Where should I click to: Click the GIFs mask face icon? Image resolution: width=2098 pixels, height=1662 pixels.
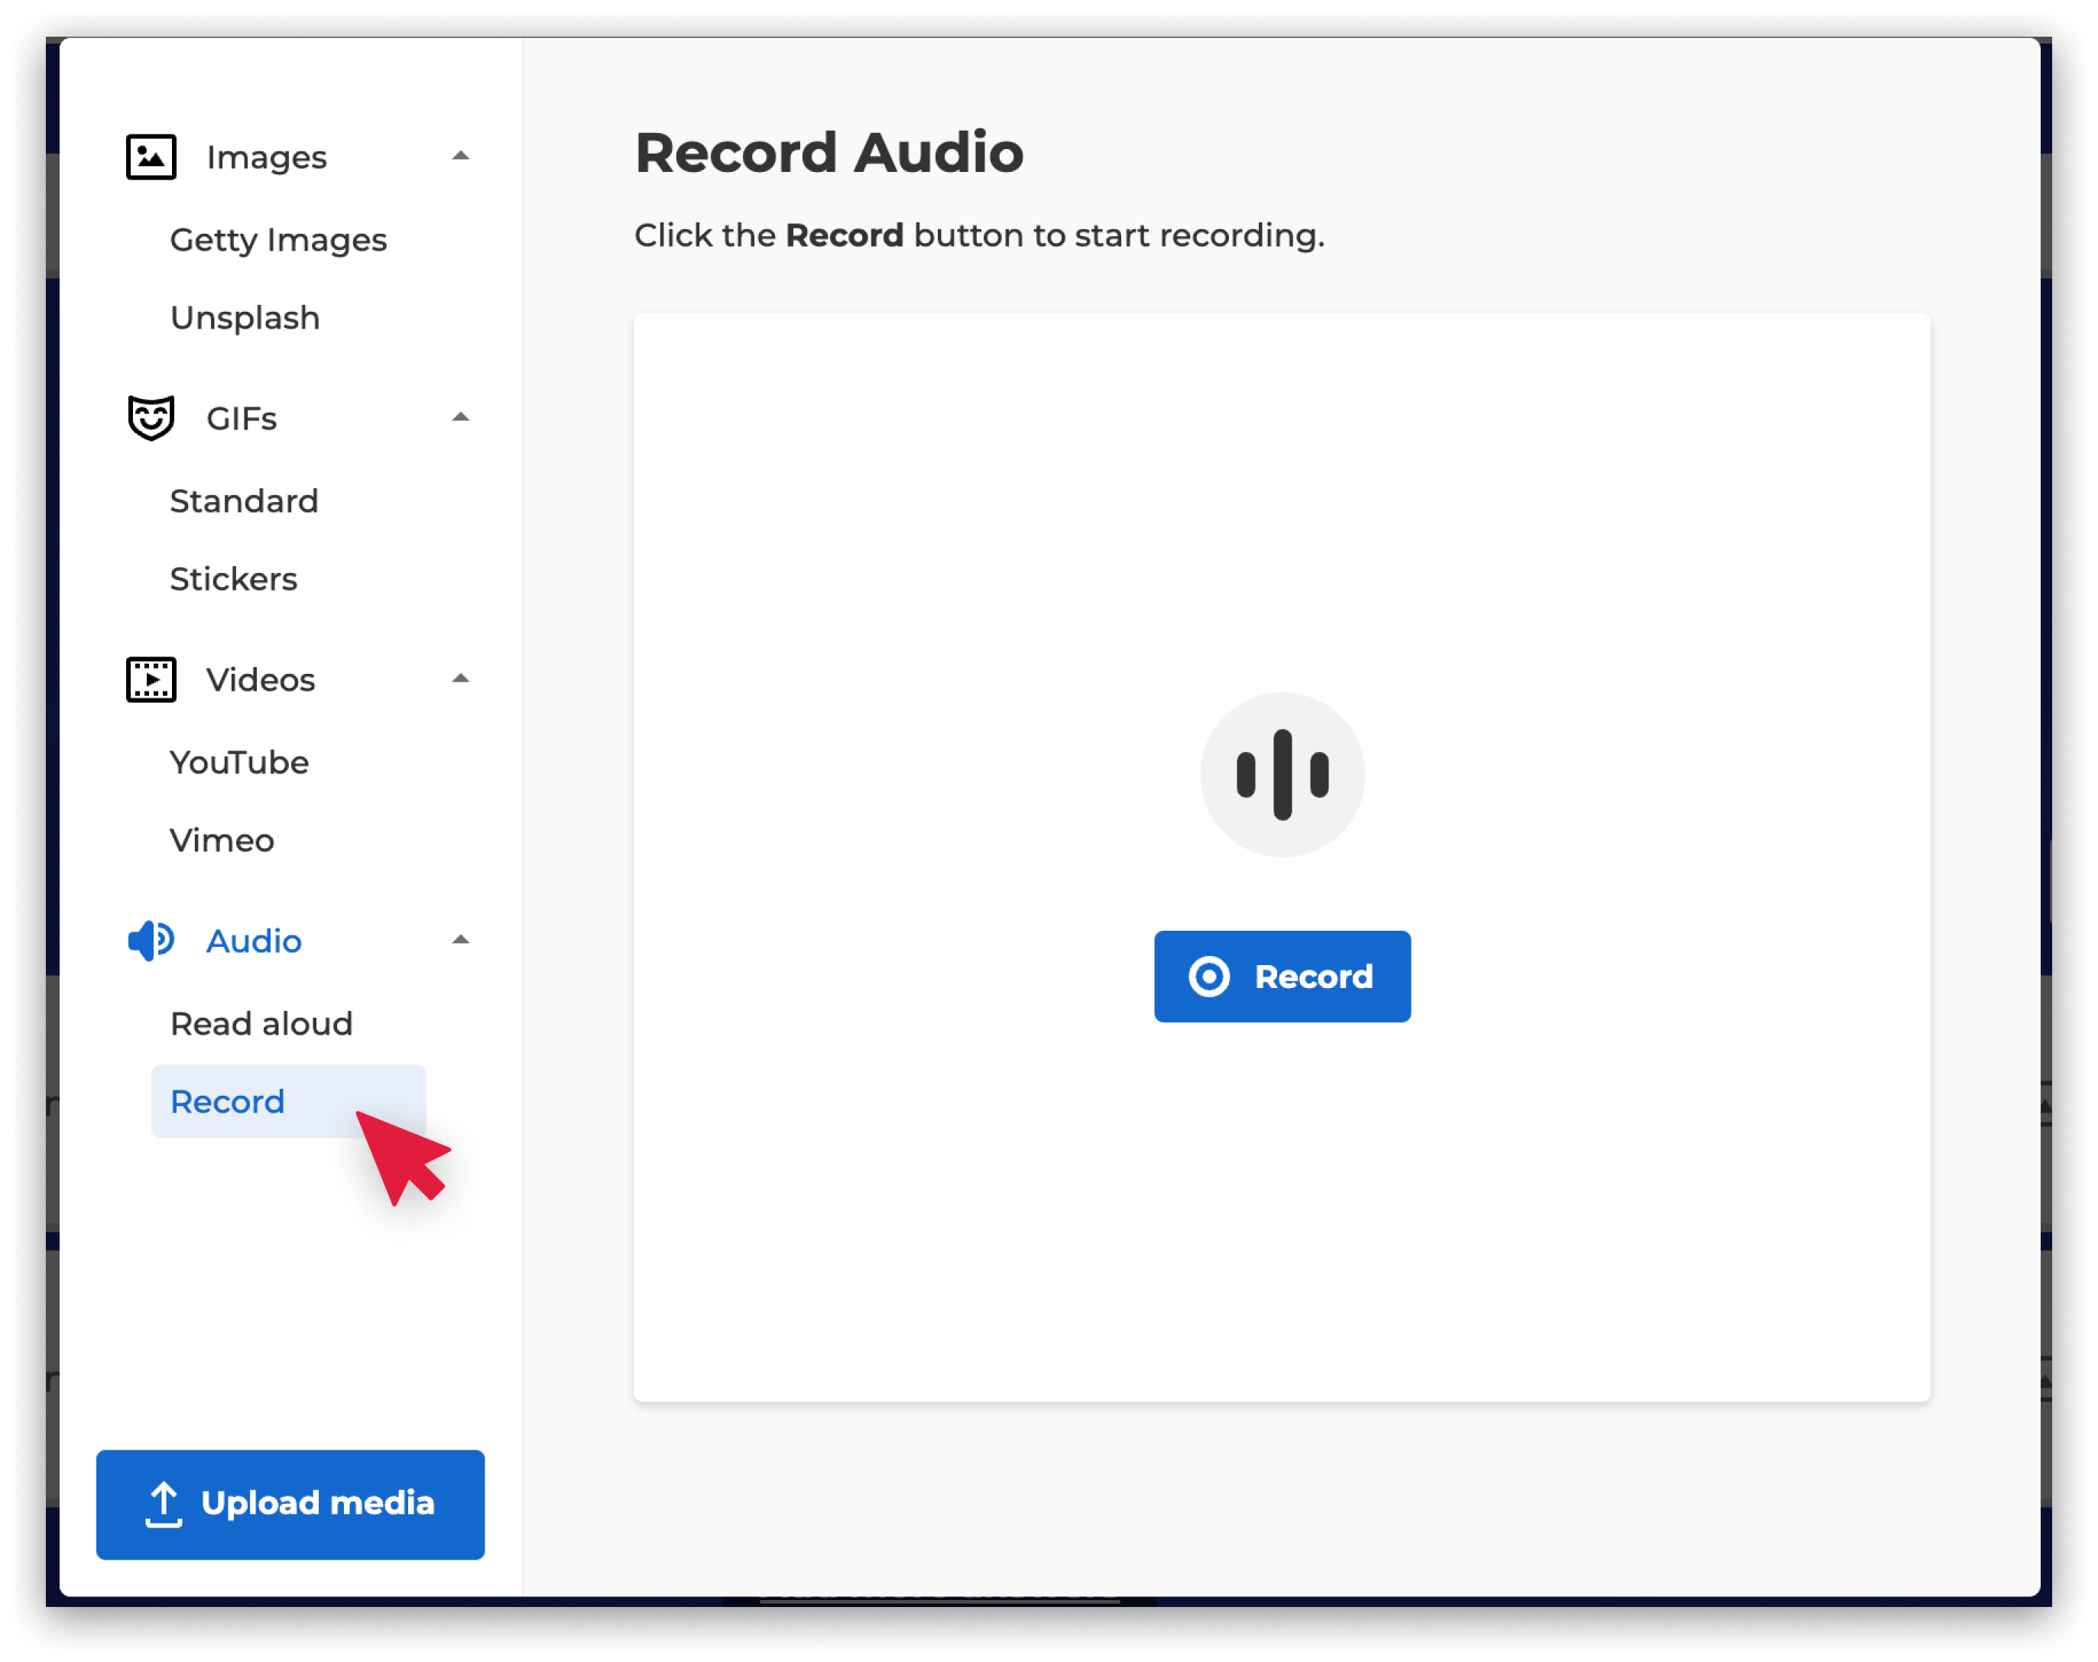tap(151, 419)
